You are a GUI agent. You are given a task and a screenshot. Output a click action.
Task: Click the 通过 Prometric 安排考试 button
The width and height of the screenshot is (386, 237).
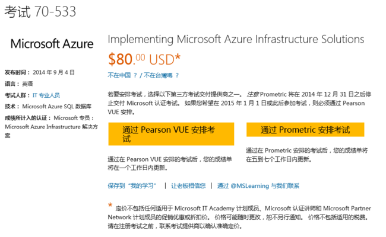305,130
